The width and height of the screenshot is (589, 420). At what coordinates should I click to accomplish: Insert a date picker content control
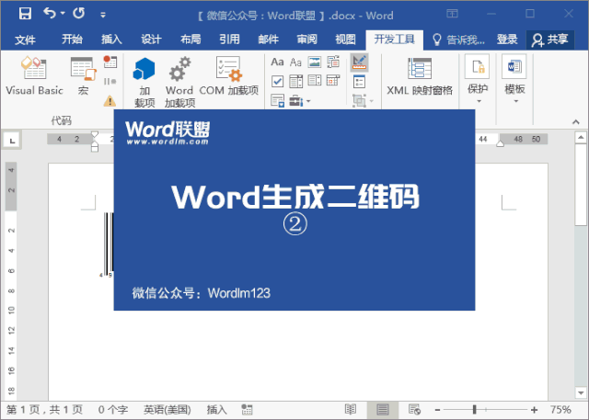point(333,80)
